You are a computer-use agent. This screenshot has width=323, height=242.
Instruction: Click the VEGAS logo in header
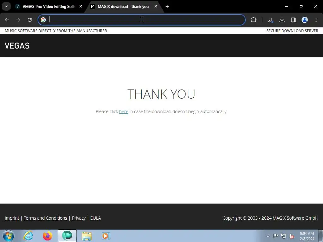click(x=17, y=46)
